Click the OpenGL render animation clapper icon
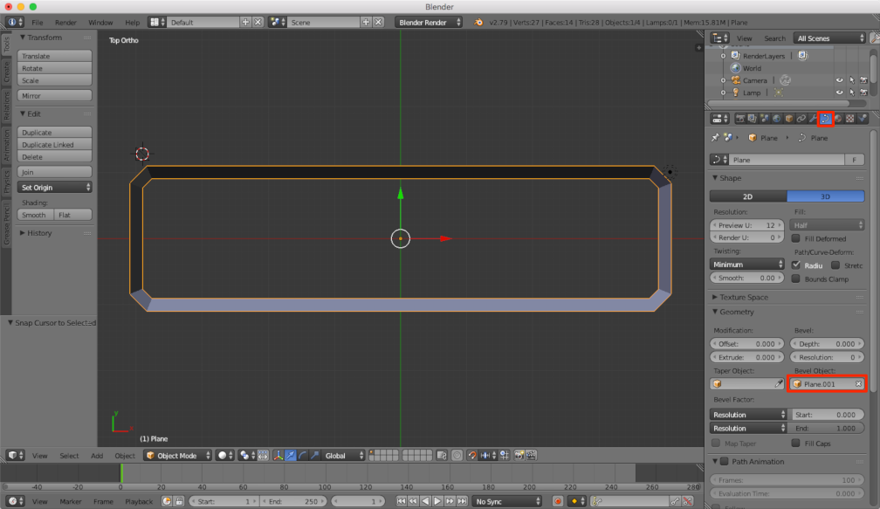The height and width of the screenshot is (509, 880). tap(531, 455)
